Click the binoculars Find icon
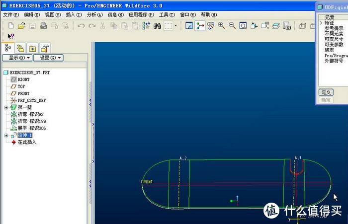The height and width of the screenshot is (224, 348). [158, 25]
